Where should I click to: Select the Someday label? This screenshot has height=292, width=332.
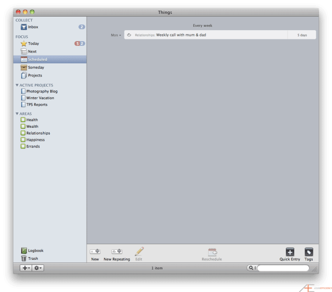point(36,68)
